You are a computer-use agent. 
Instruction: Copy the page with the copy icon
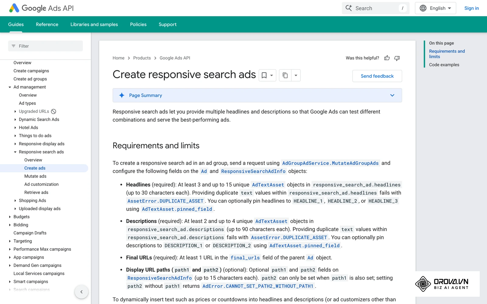[x=285, y=75]
